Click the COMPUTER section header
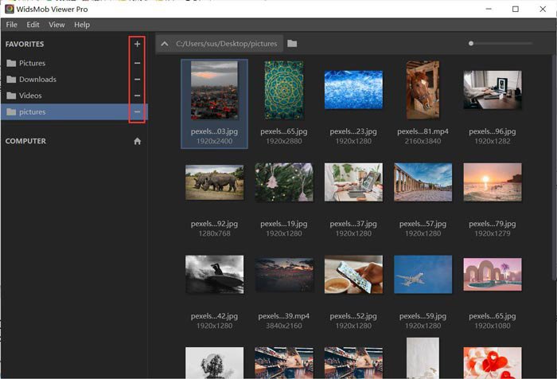The image size is (557, 379). pyautogui.click(x=25, y=141)
